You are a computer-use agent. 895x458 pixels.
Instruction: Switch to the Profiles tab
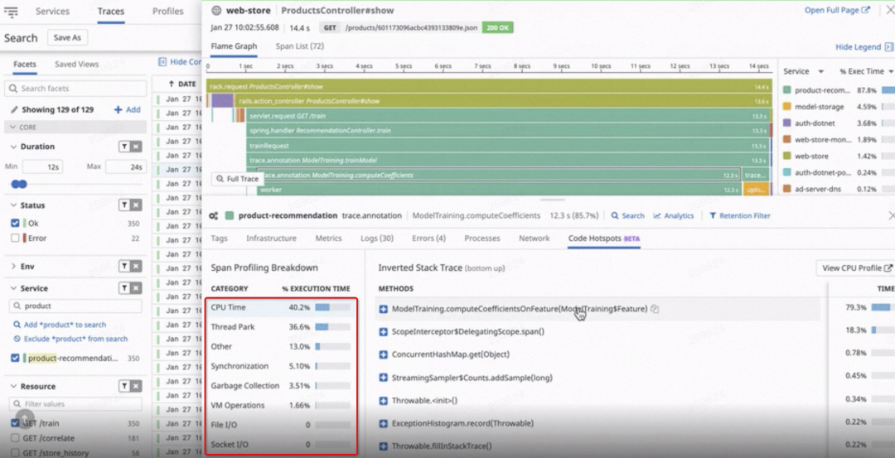[x=167, y=11]
